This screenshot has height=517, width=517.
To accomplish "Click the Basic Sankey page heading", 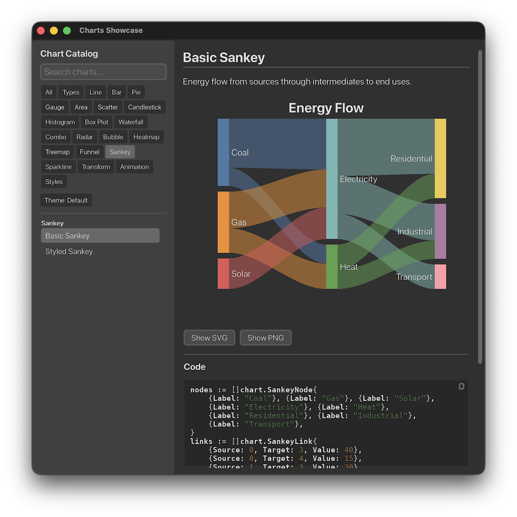I will coord(224,58).
